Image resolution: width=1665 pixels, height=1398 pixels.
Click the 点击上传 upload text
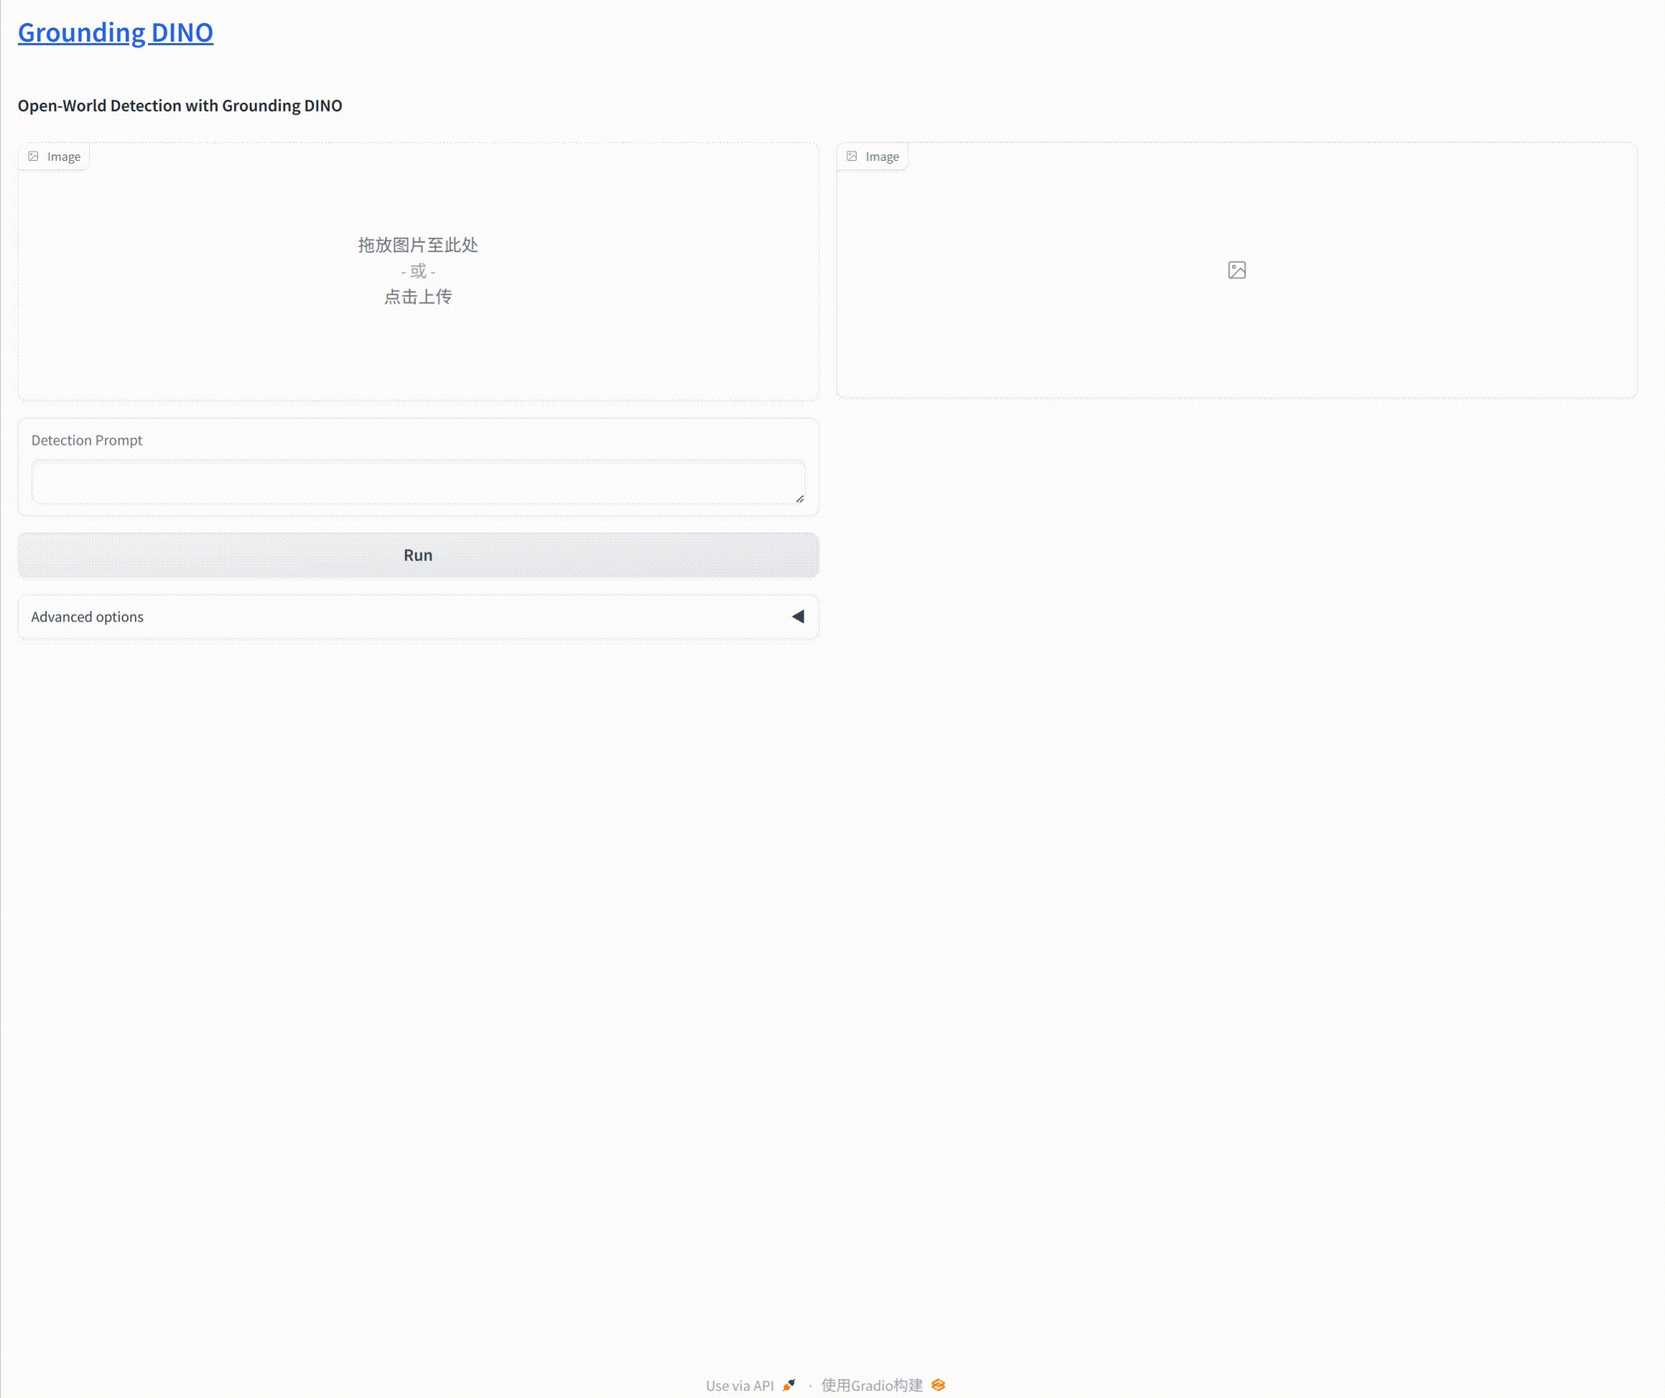pos(418,297)
